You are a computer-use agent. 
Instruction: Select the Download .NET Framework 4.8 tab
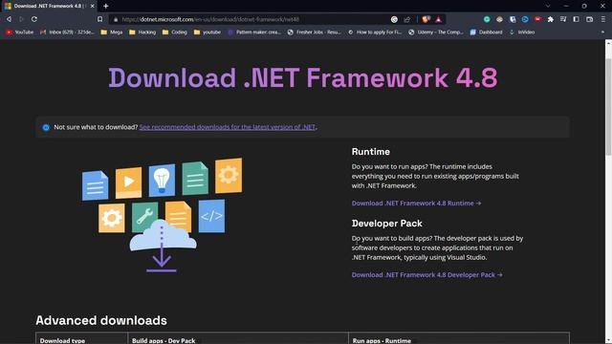49,6
